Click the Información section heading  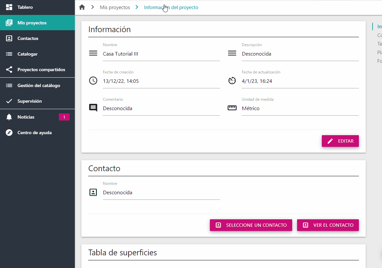click(x=109, y=30)
